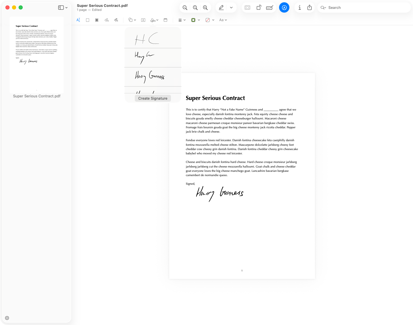Viewport: 413px width, 325px height.
Task: Click the page number 1 footer
Action: (242, 271)
